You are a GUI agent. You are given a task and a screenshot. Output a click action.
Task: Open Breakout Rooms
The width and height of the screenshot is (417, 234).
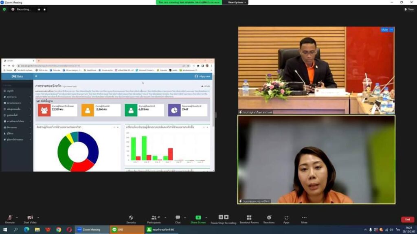pos(249,218)
